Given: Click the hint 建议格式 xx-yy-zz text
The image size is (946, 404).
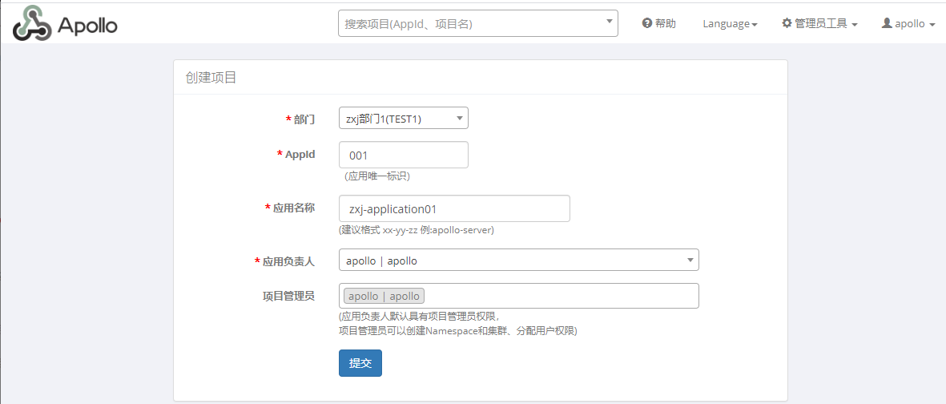Looking at the screenshot, I should click(417, 230).
